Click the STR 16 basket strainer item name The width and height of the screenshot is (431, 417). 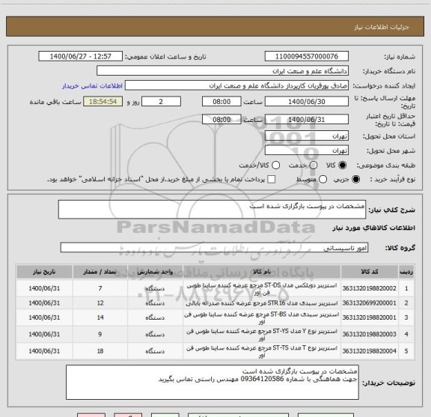click(262, 303)
